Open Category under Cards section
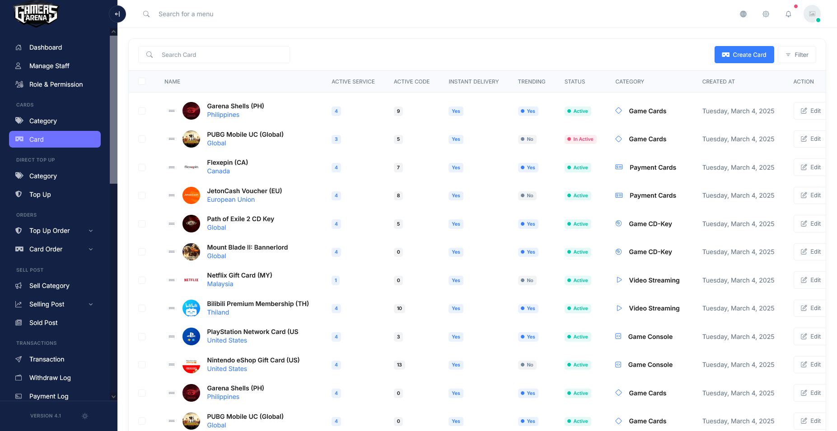 click(55, 121)
